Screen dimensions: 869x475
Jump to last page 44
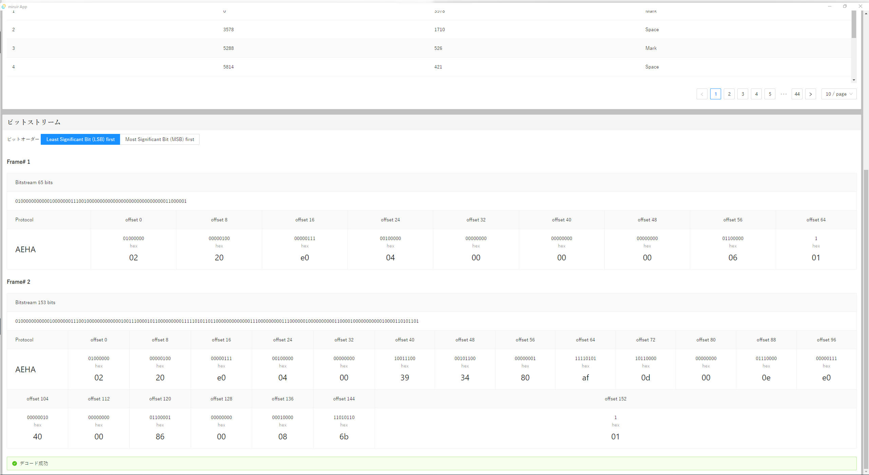[x=797, y=94]
